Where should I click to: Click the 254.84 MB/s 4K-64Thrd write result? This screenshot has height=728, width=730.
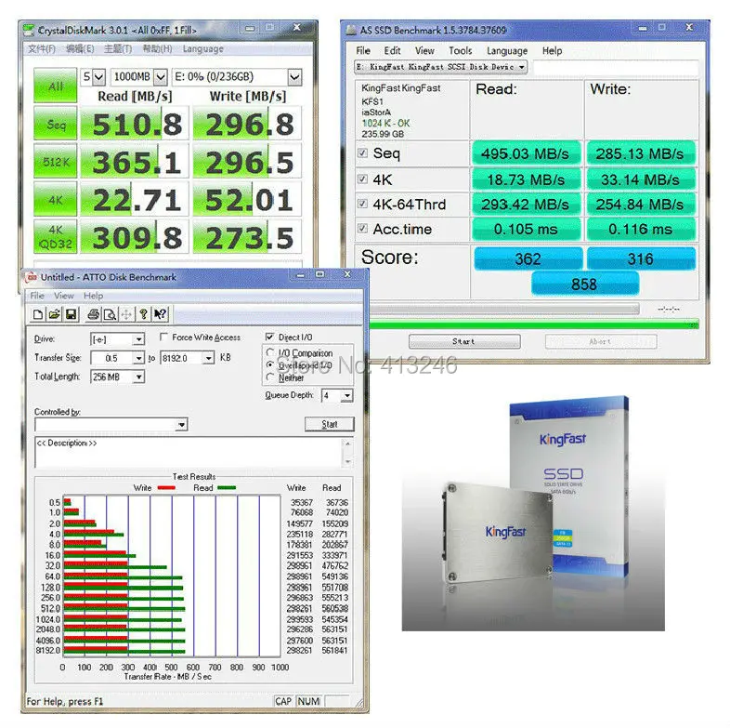pyautogui.click(x=640, y=205)
